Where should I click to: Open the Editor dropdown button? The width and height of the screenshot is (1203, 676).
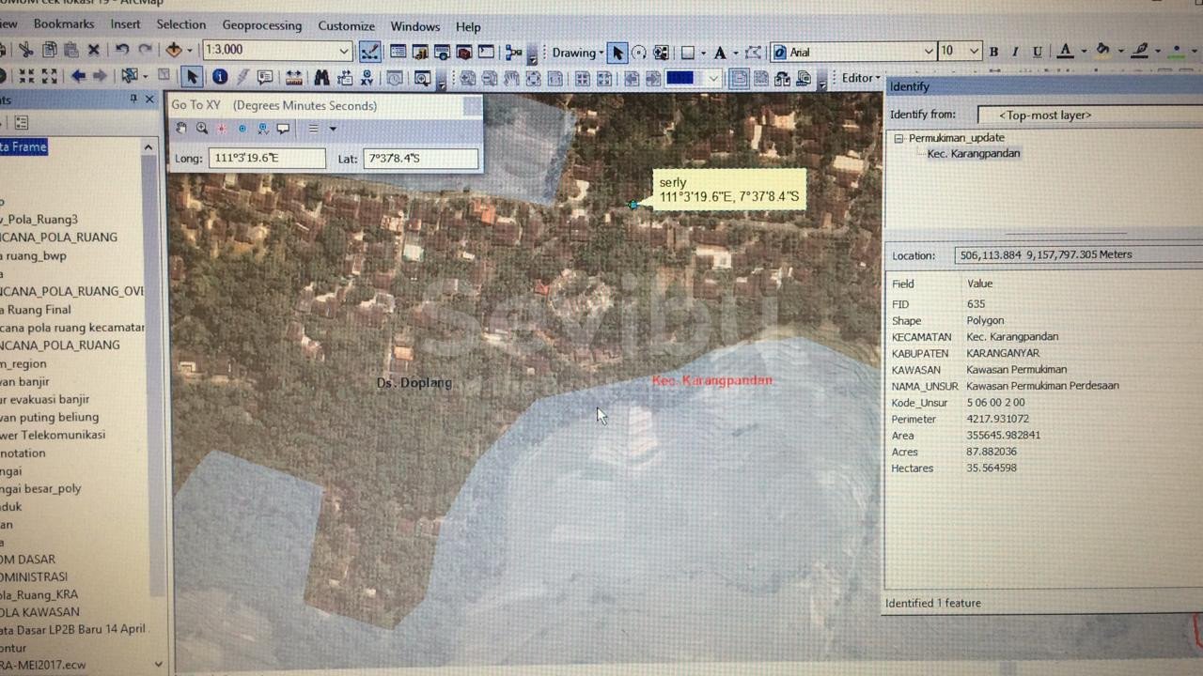click(861, 78)
